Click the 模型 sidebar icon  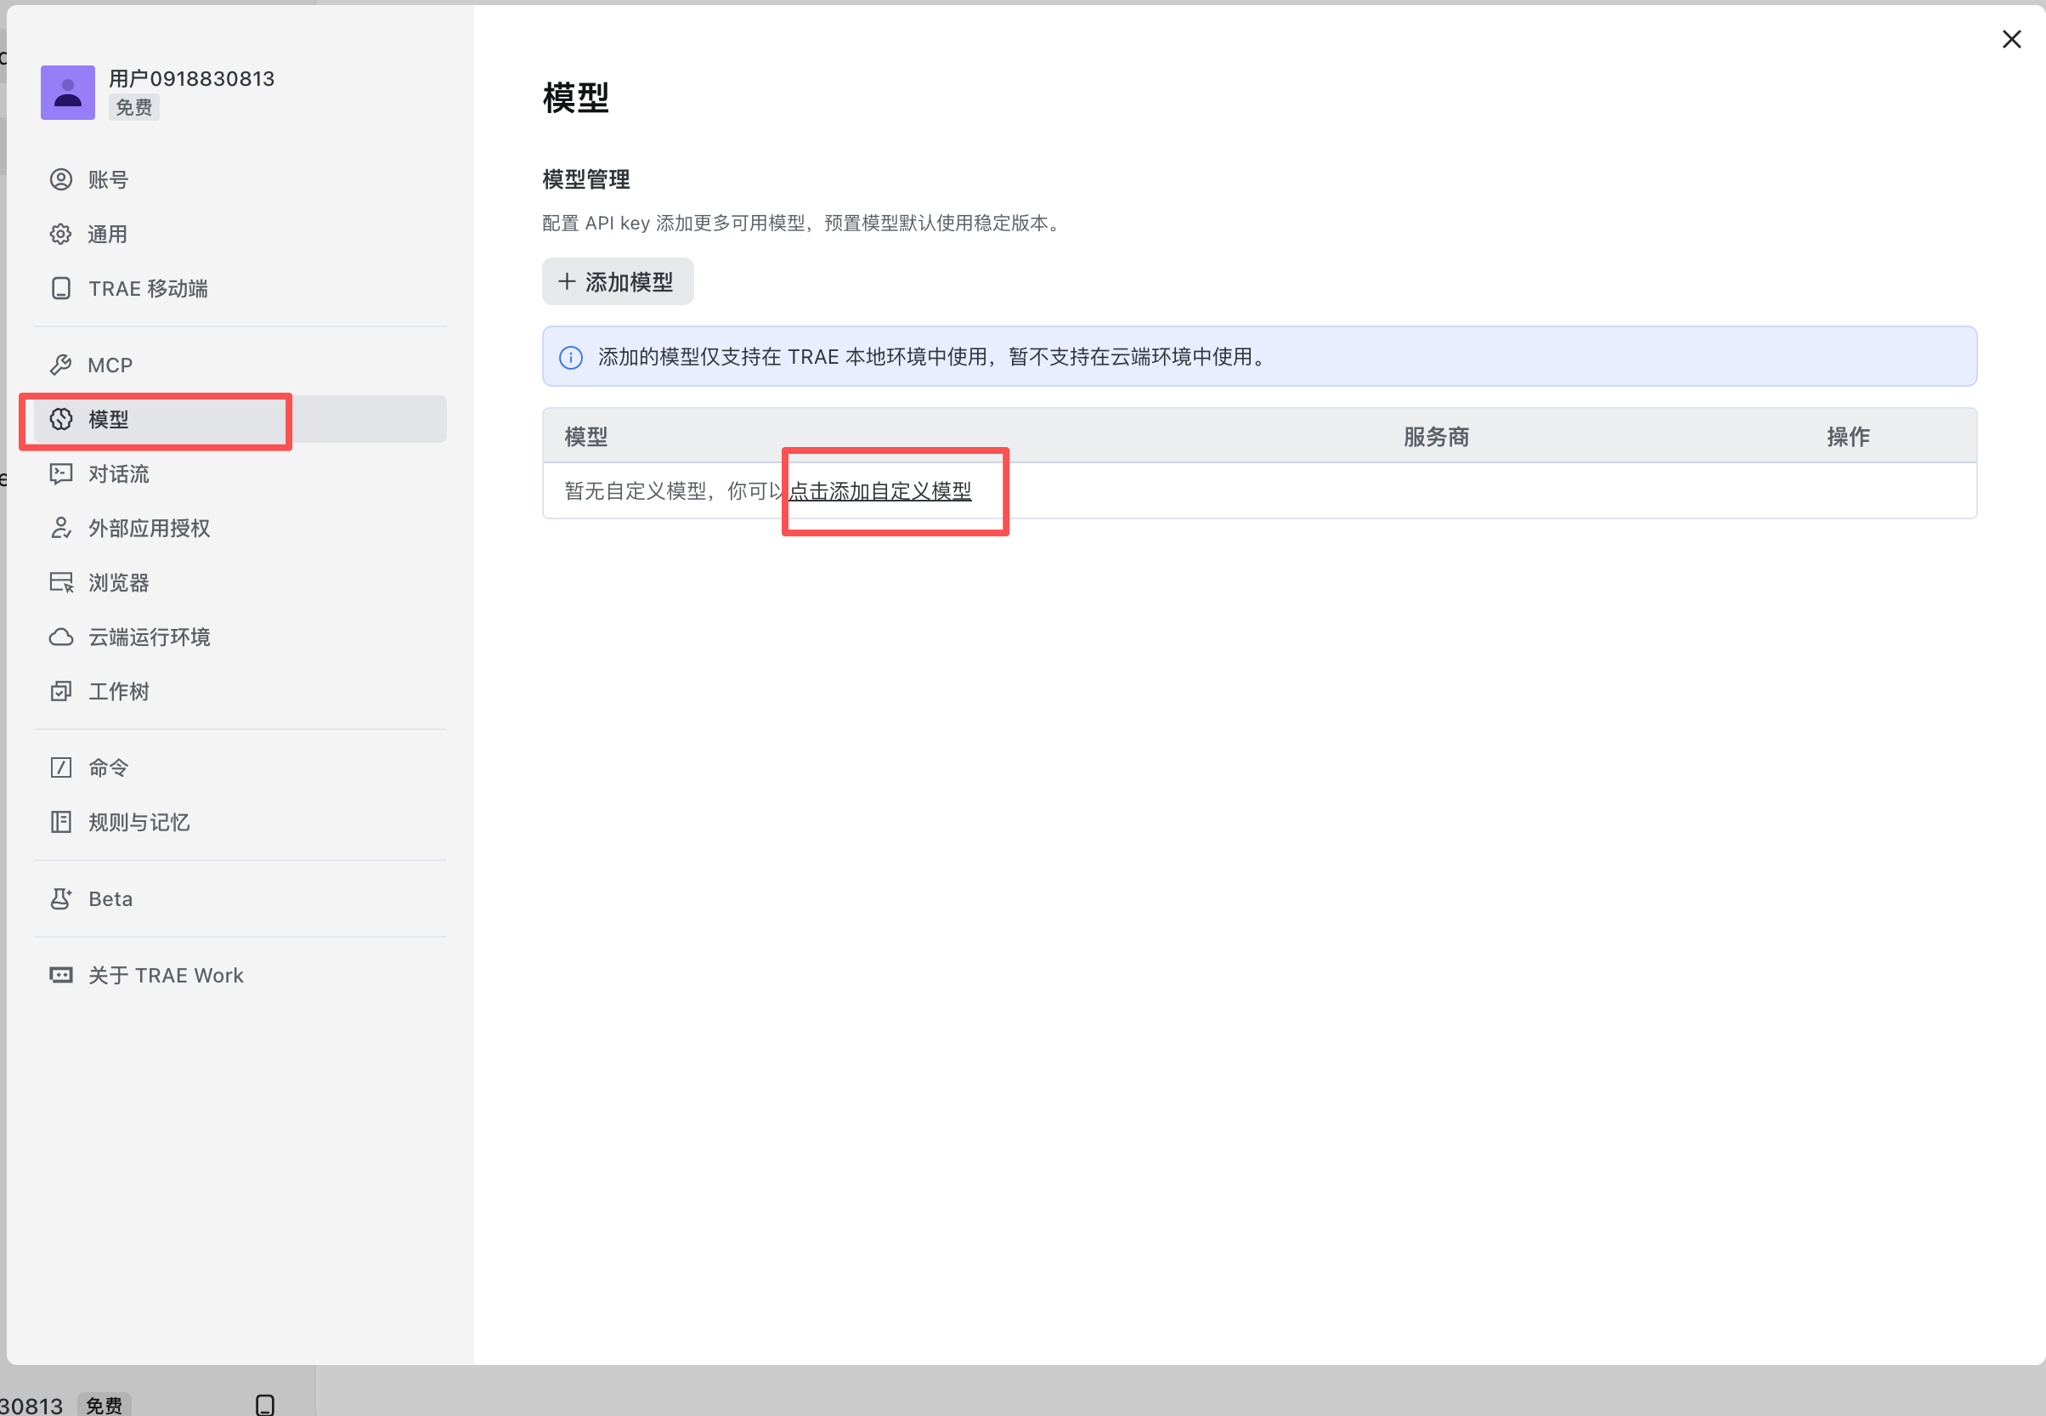coord(60,419)
